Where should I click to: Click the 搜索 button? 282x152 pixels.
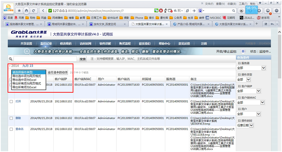(x=83, y=59)
